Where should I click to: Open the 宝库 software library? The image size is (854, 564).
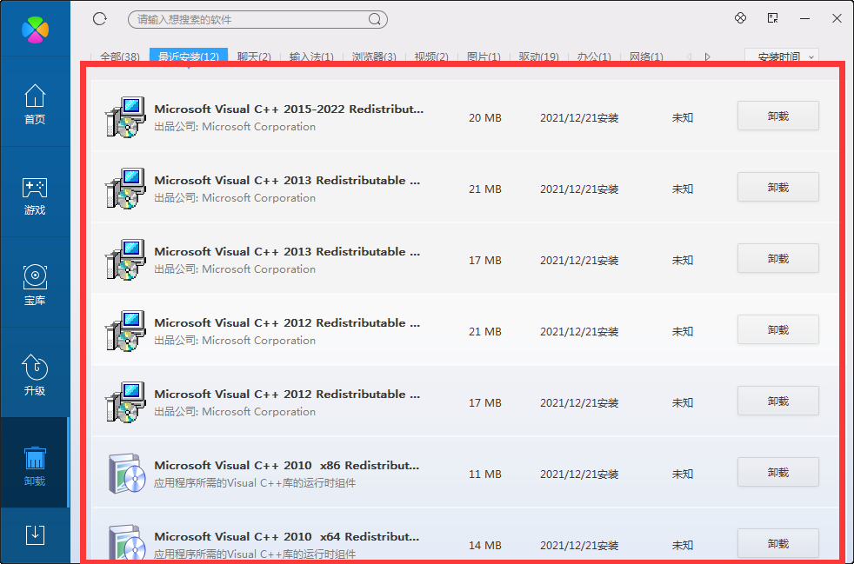pyautogui.click(x=35, y=285)
